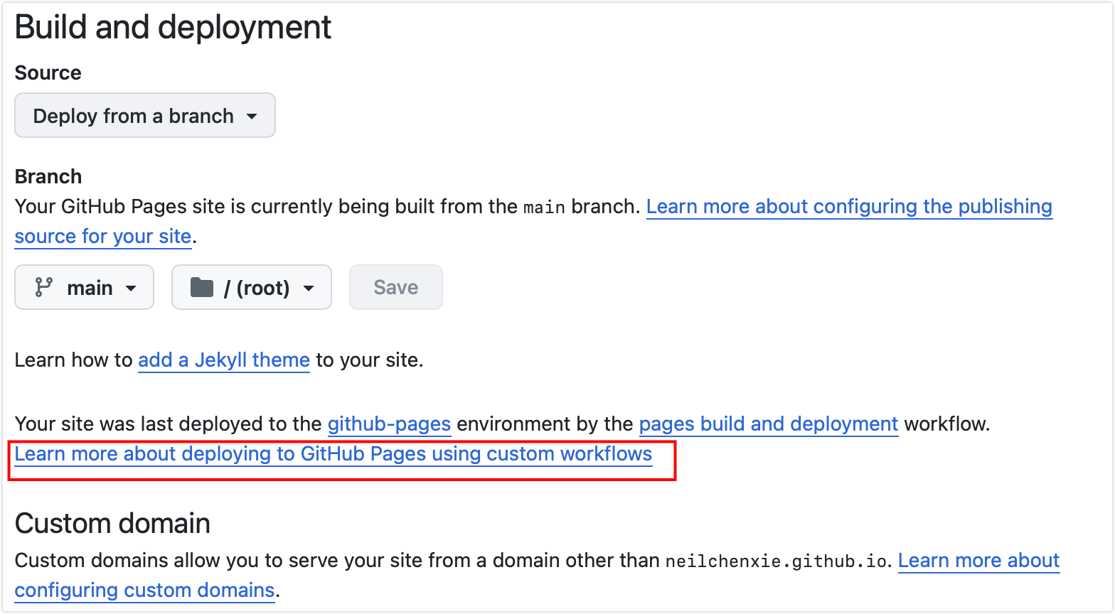Click the folder icon beside / (root)
The image size is (1115, 614).
(x=202, y=287)
